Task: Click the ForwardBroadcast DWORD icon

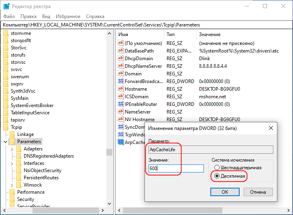Action: pos(121,81)
